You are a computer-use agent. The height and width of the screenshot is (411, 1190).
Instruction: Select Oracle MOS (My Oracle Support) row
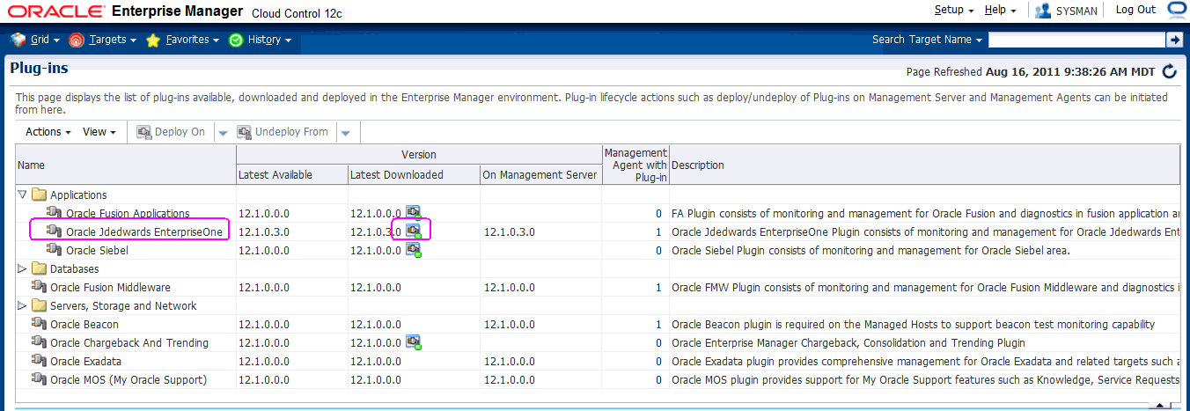tap(598, 379)
